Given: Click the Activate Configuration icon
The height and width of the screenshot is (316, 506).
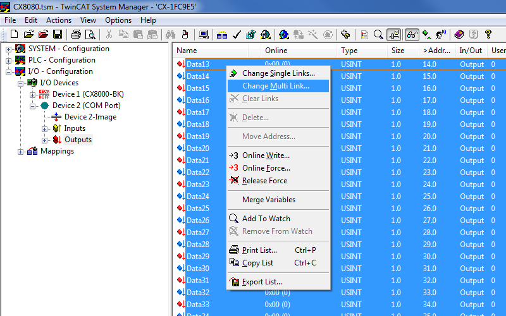Looking at the screenshot, I should pyautogui.click(x=251, y=34).
